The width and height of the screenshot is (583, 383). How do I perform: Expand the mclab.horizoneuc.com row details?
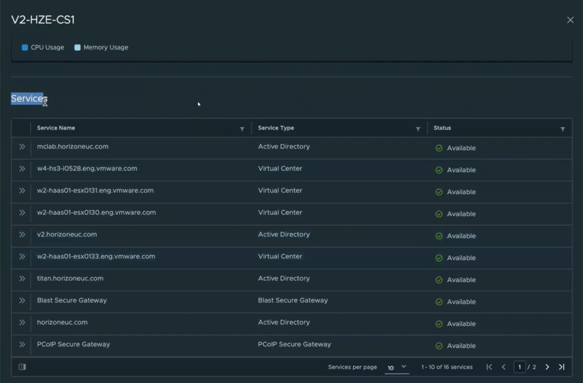click(x=22, y=147)
